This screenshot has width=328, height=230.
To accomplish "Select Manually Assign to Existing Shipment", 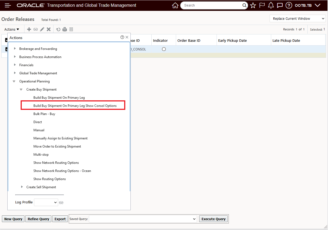I will [60, 138].
